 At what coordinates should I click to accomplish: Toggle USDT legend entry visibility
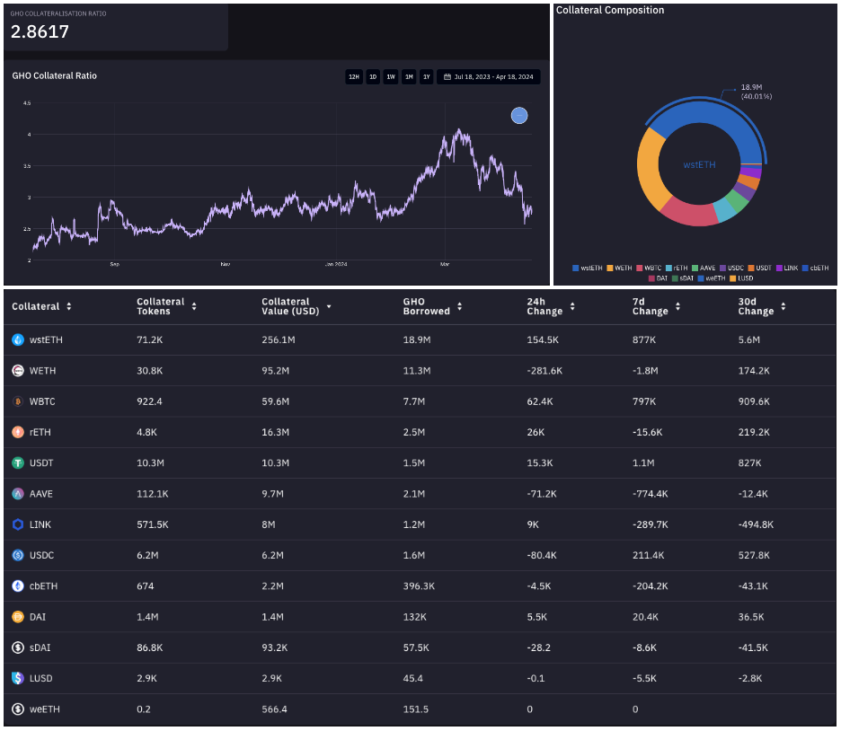click(760, 268)
